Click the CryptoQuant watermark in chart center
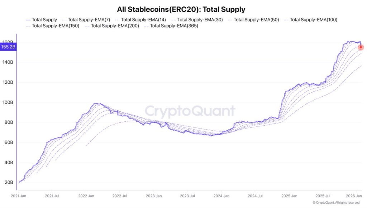This screenshot has height=208, width=367. click(190, 111)
